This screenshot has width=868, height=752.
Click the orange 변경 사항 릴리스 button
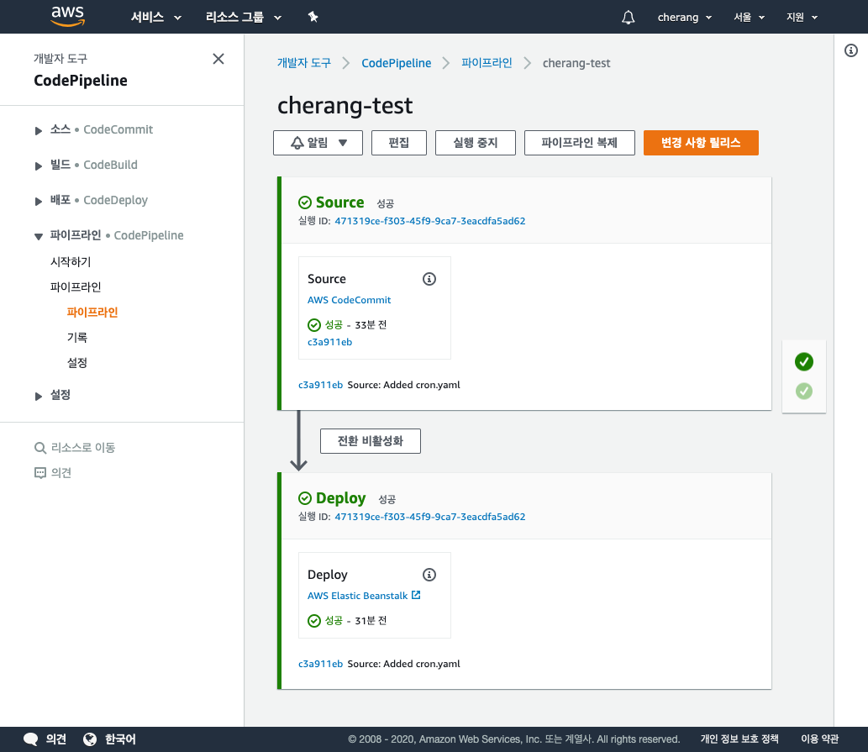701,143
